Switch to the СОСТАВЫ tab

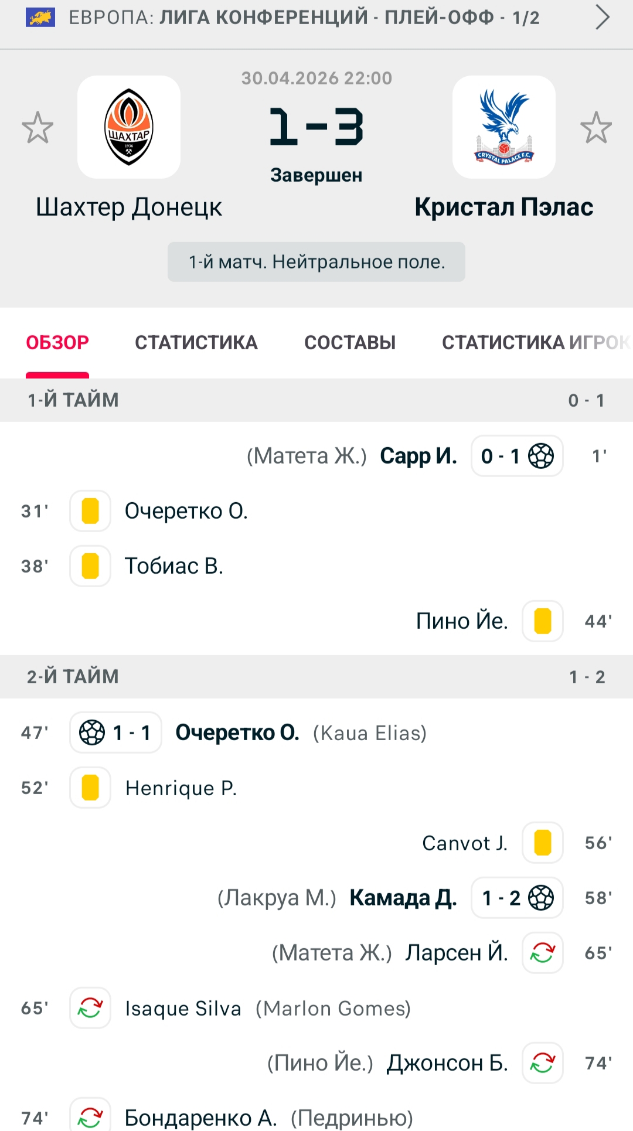coord(350,342)
